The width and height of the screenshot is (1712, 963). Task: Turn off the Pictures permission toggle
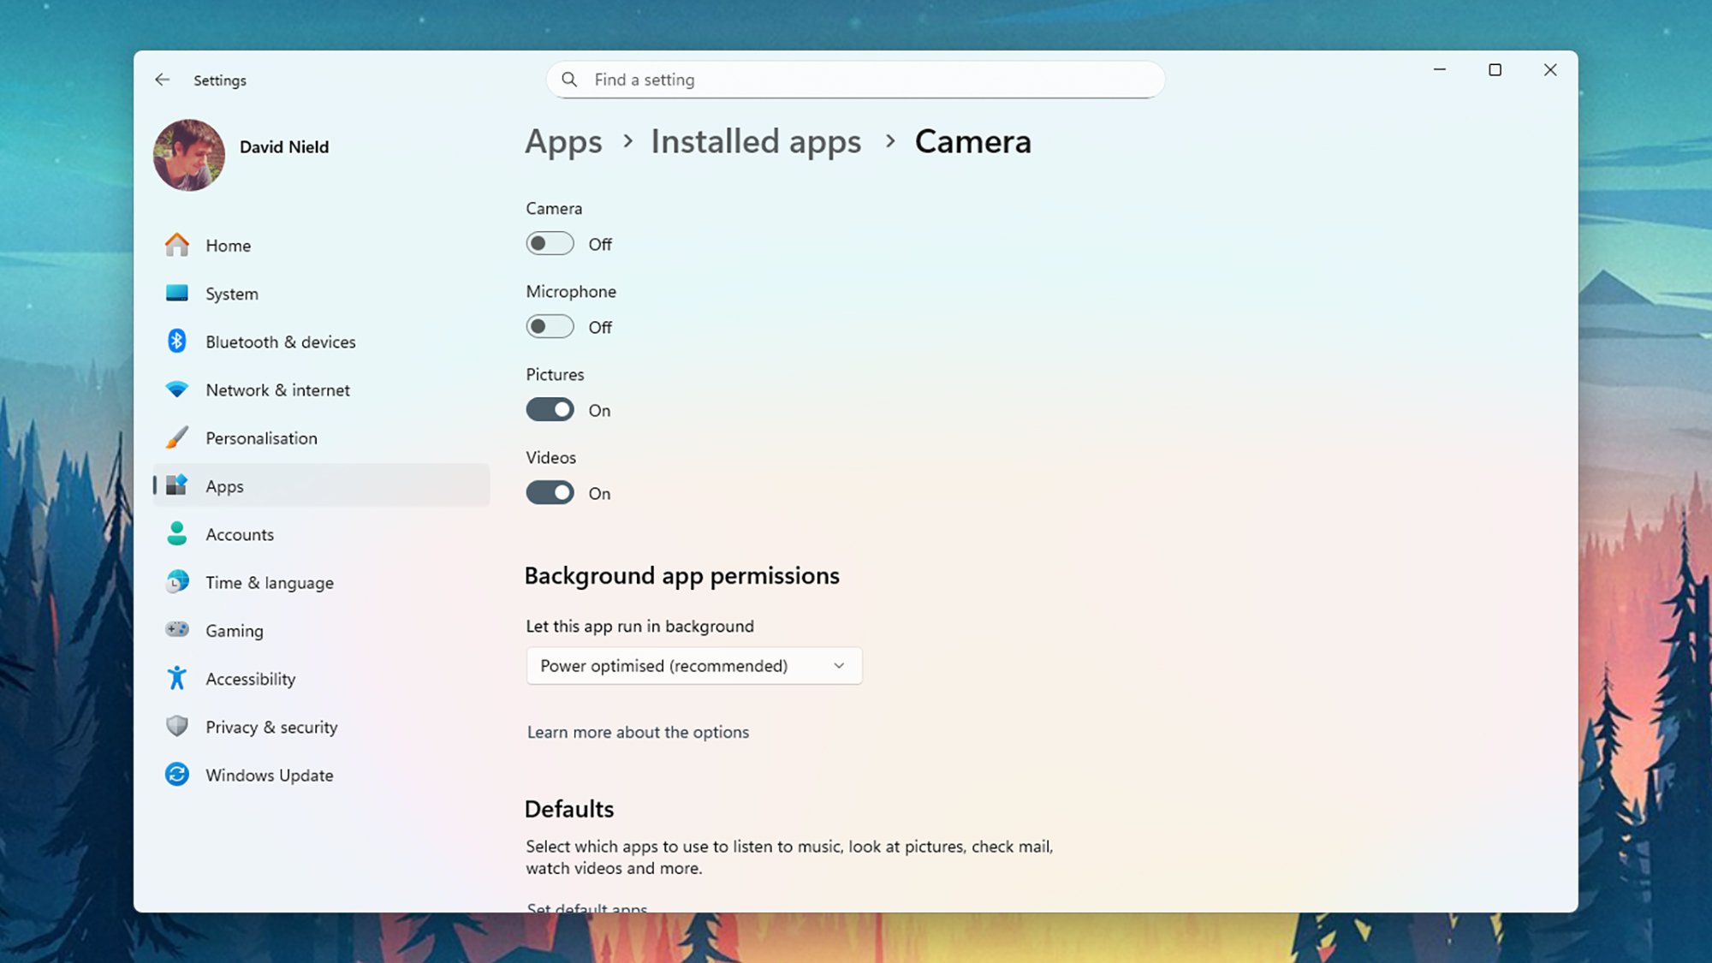click(x=550, y=410)
